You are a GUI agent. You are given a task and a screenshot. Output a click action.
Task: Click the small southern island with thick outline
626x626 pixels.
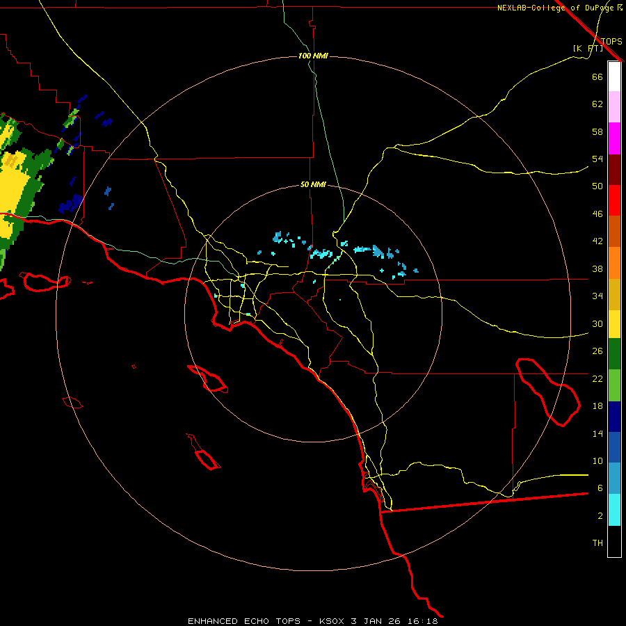(x=207, y=460)
